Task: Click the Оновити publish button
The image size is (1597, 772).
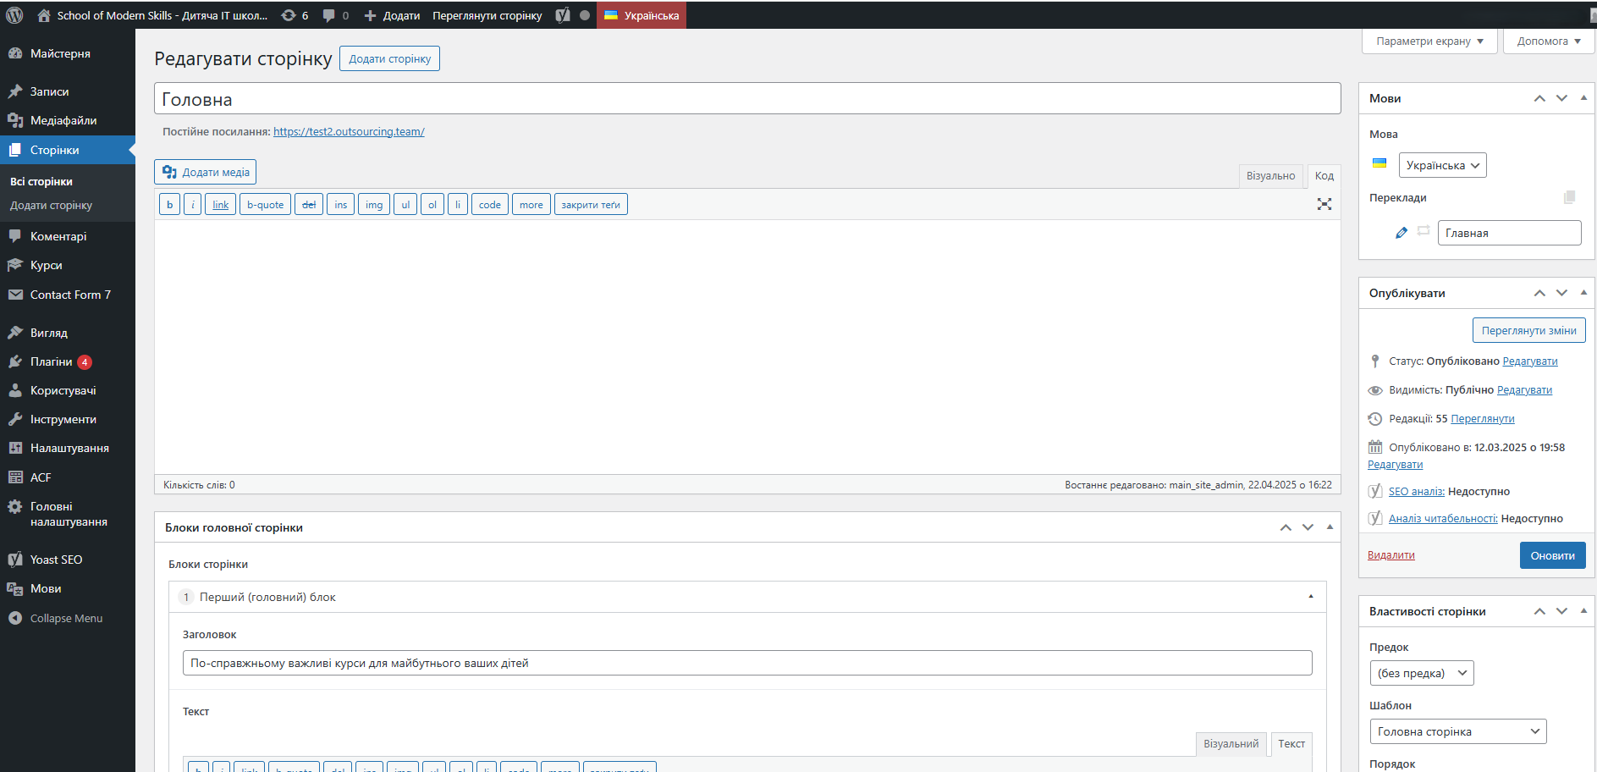Action: click(x=1552, y=554)
